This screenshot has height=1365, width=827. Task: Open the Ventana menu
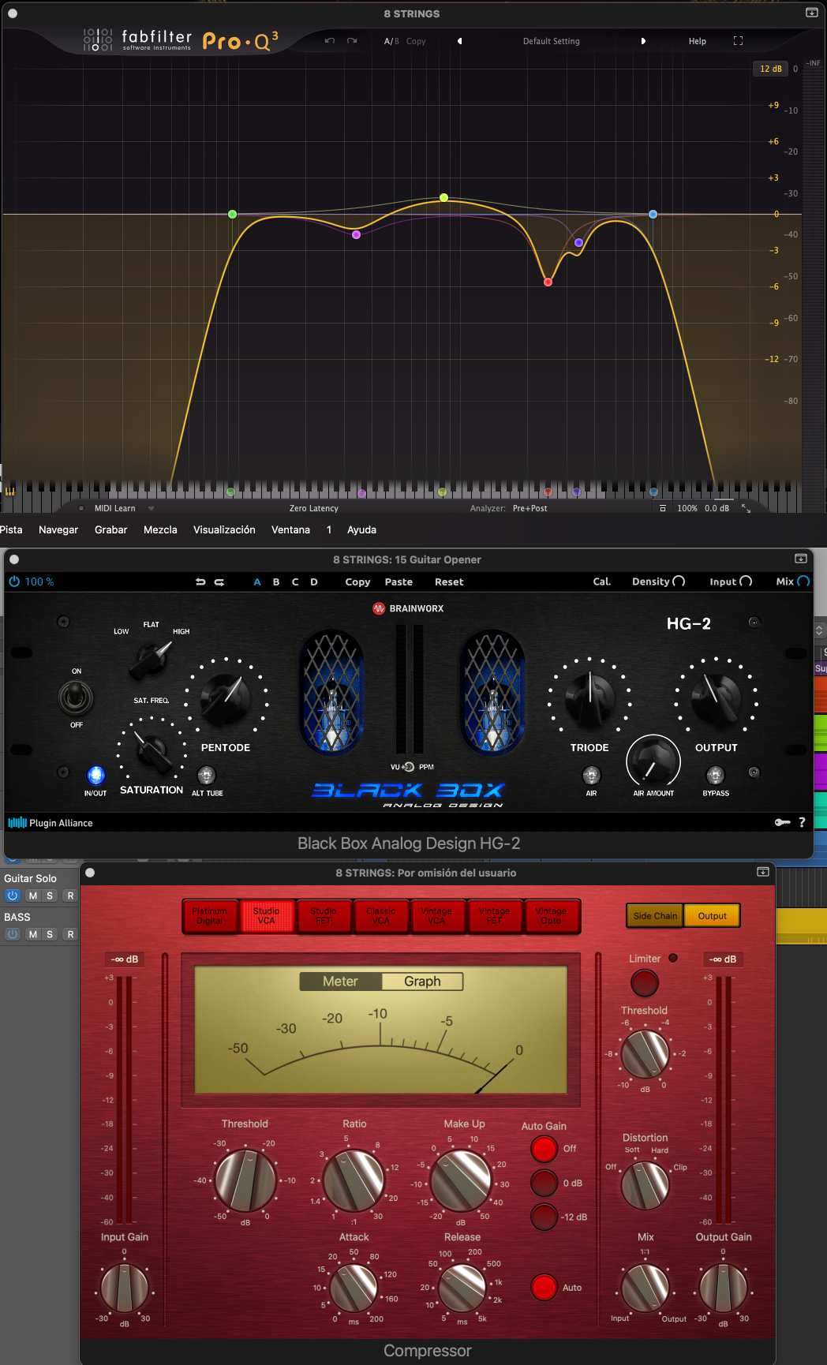[290, 529]
